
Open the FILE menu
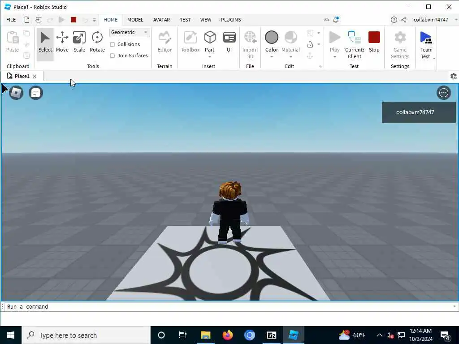point(11,20)
